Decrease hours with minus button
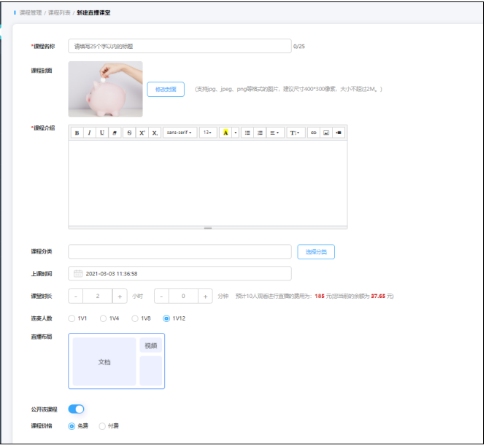Screen dimensions: 486x448 tap(76, 296)
